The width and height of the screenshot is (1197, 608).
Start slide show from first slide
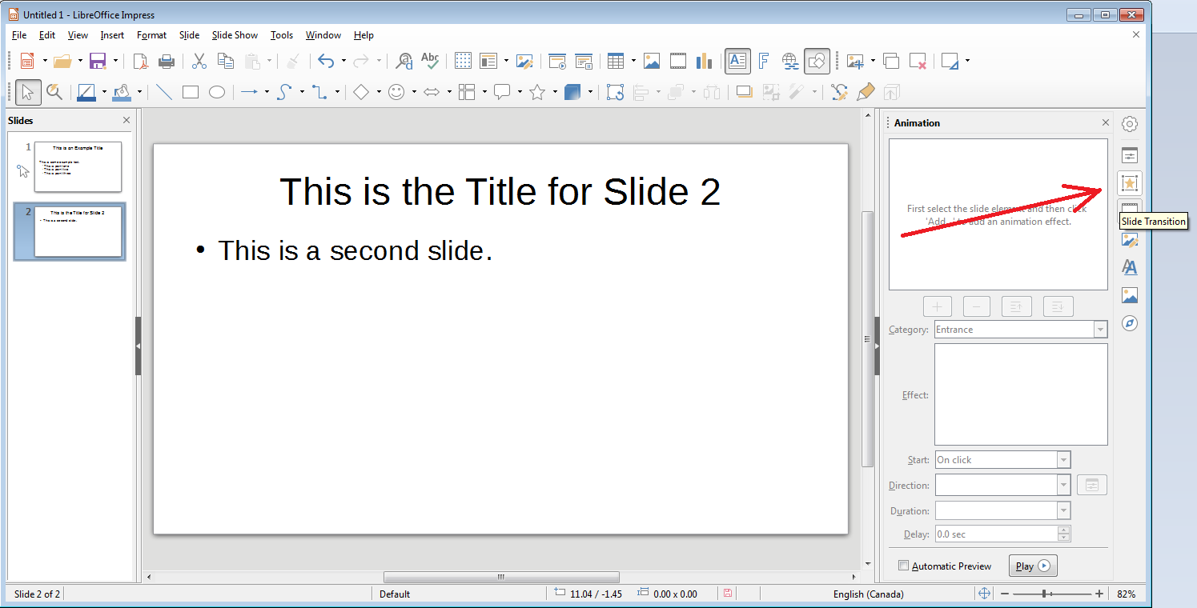(558, 61)
